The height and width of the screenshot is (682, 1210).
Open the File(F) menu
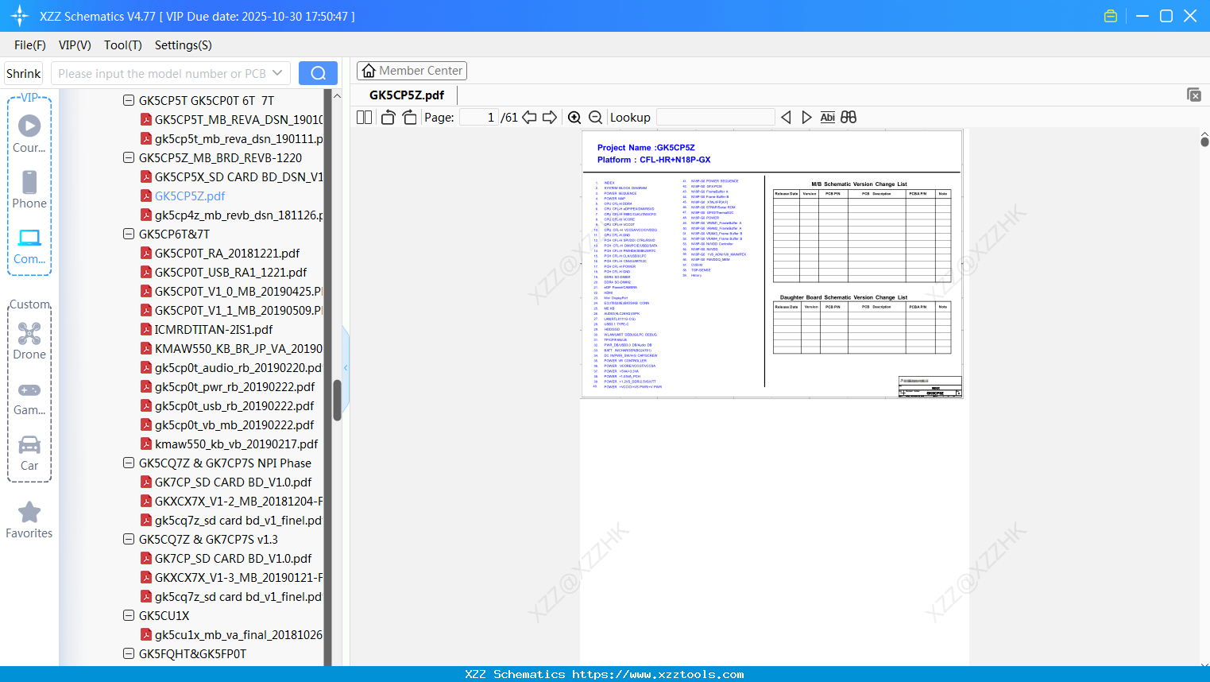(30, 45)
